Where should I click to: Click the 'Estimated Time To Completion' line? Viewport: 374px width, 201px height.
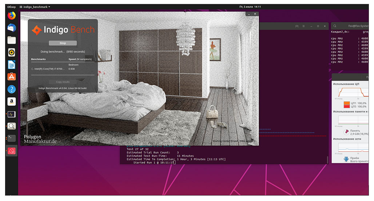[176, 159]
